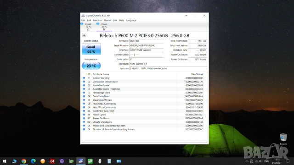The image size is (294, 165).
Task: Click status circle for Unsafe Shutdowns row
Action: (84, 122)
